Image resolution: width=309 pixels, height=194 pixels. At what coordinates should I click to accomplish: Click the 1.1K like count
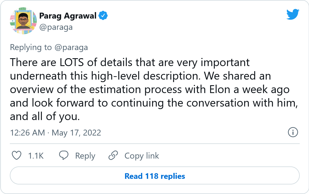[x=36, y=155]
